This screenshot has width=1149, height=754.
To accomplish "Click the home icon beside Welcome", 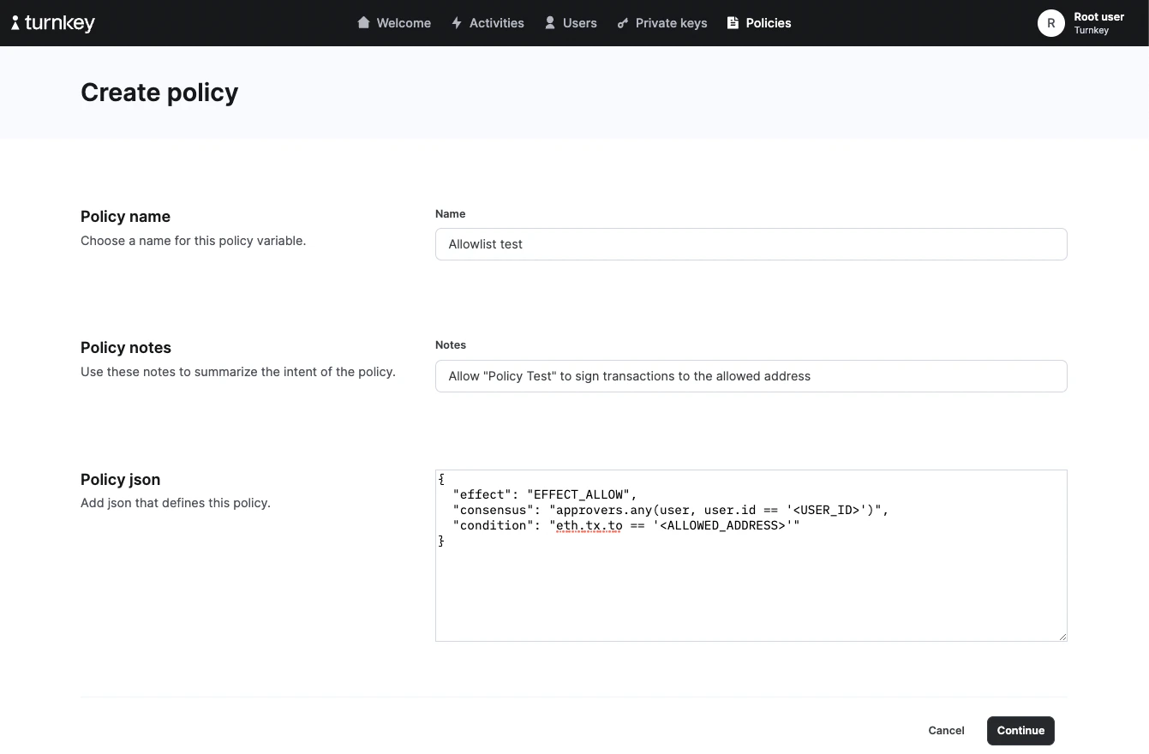I will [x=364, y=23].
